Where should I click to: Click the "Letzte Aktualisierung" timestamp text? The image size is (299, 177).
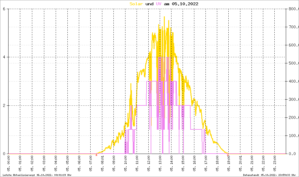pos(37,175)
